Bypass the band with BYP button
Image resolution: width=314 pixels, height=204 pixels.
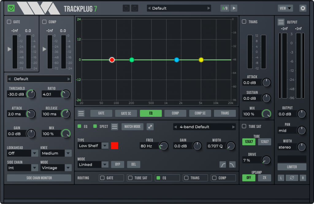pyautogui.click(x=117, y=165)
